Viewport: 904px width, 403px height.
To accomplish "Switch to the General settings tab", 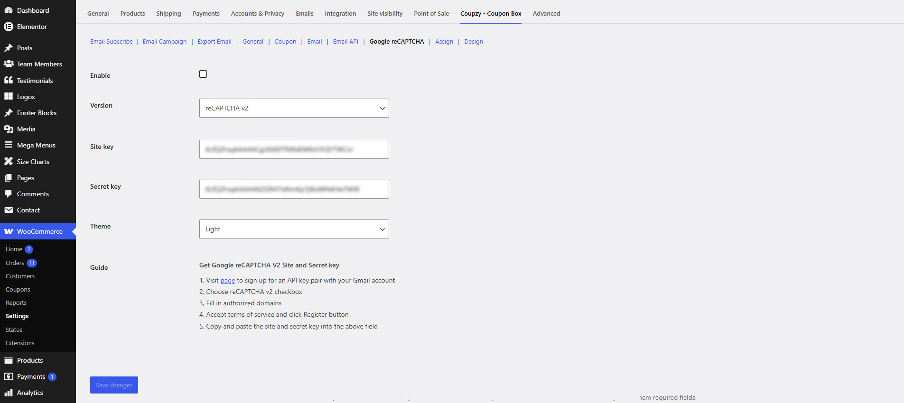I will (x=98, y=13).
